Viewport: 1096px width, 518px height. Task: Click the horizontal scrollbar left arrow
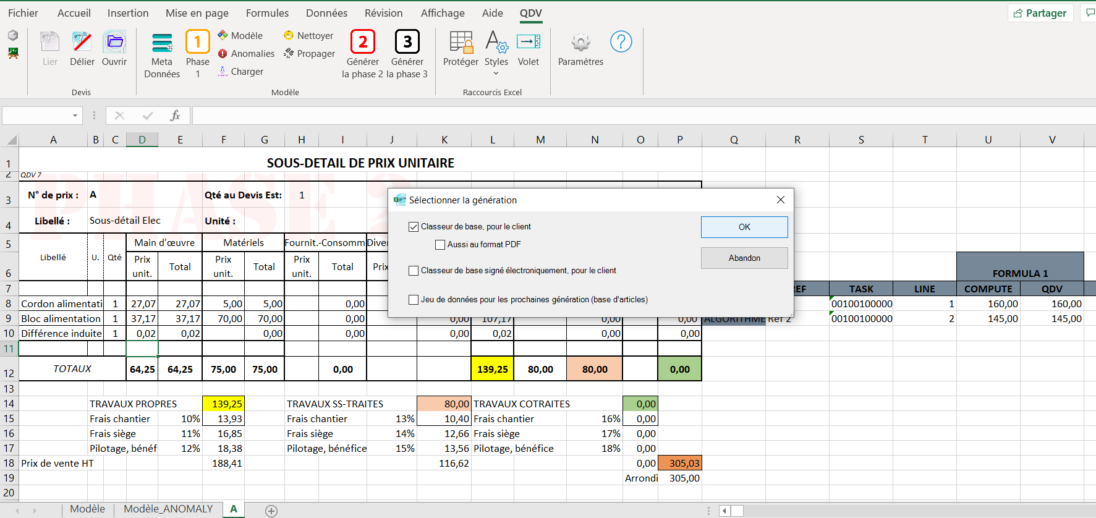pos(724,511)
